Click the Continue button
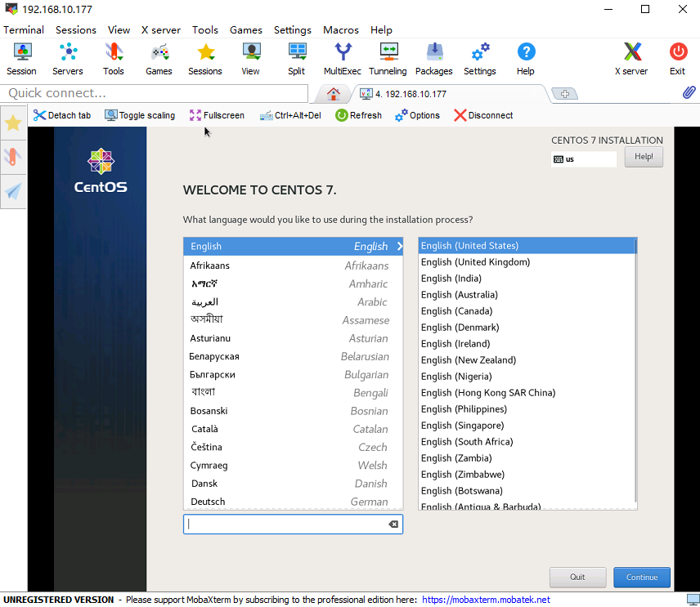The width and height of the screenshot is (700, 607). point(641,577)
